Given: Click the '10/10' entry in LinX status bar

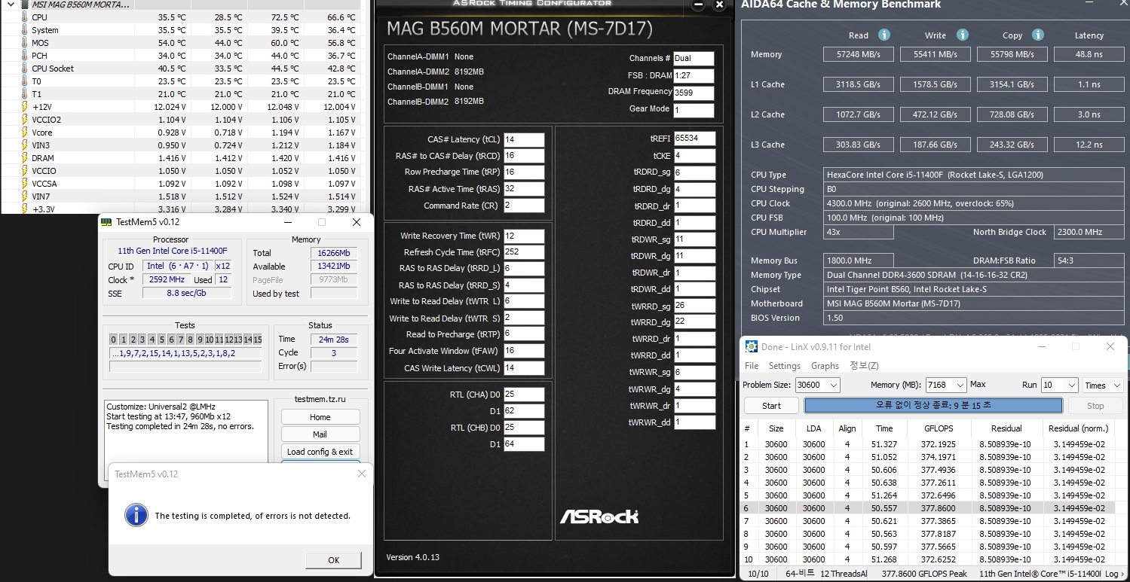Looking at the screenshot, I should (x=758, y=574).
